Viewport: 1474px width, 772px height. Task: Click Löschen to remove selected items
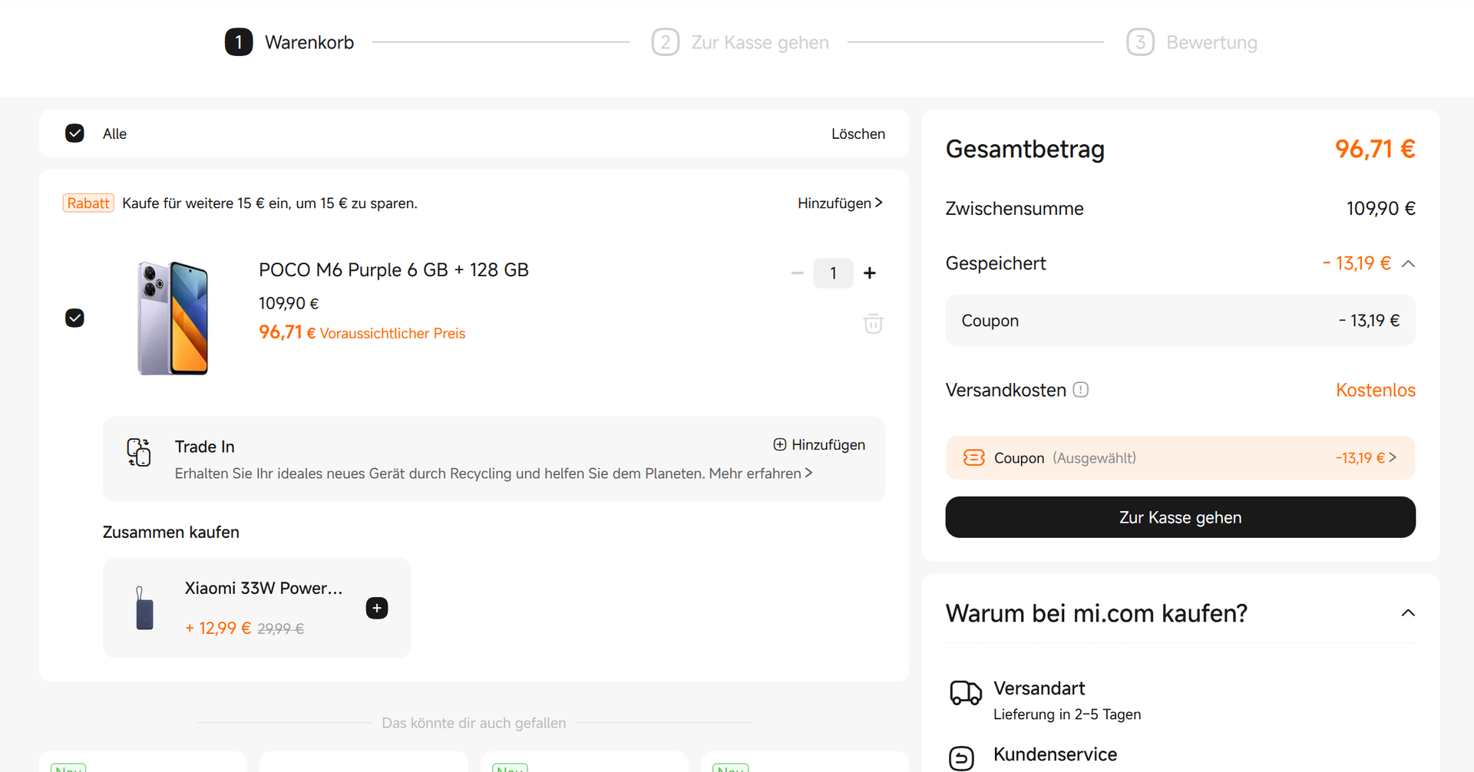point(858,134)
